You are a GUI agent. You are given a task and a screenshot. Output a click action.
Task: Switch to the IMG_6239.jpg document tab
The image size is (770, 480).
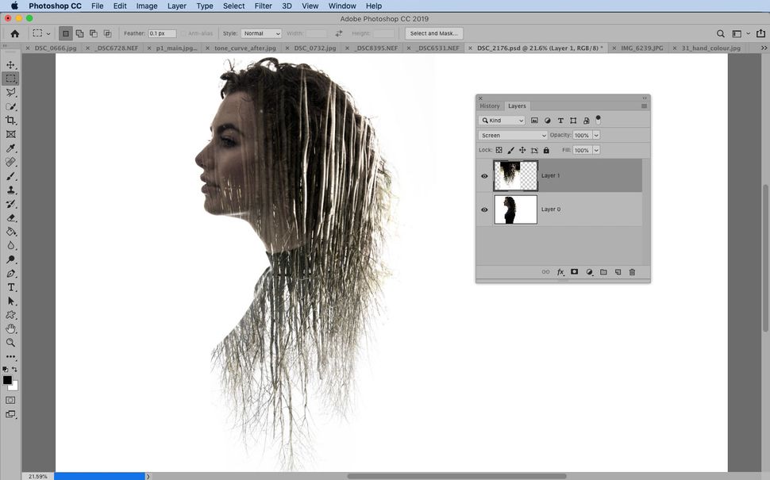point(641,48)
